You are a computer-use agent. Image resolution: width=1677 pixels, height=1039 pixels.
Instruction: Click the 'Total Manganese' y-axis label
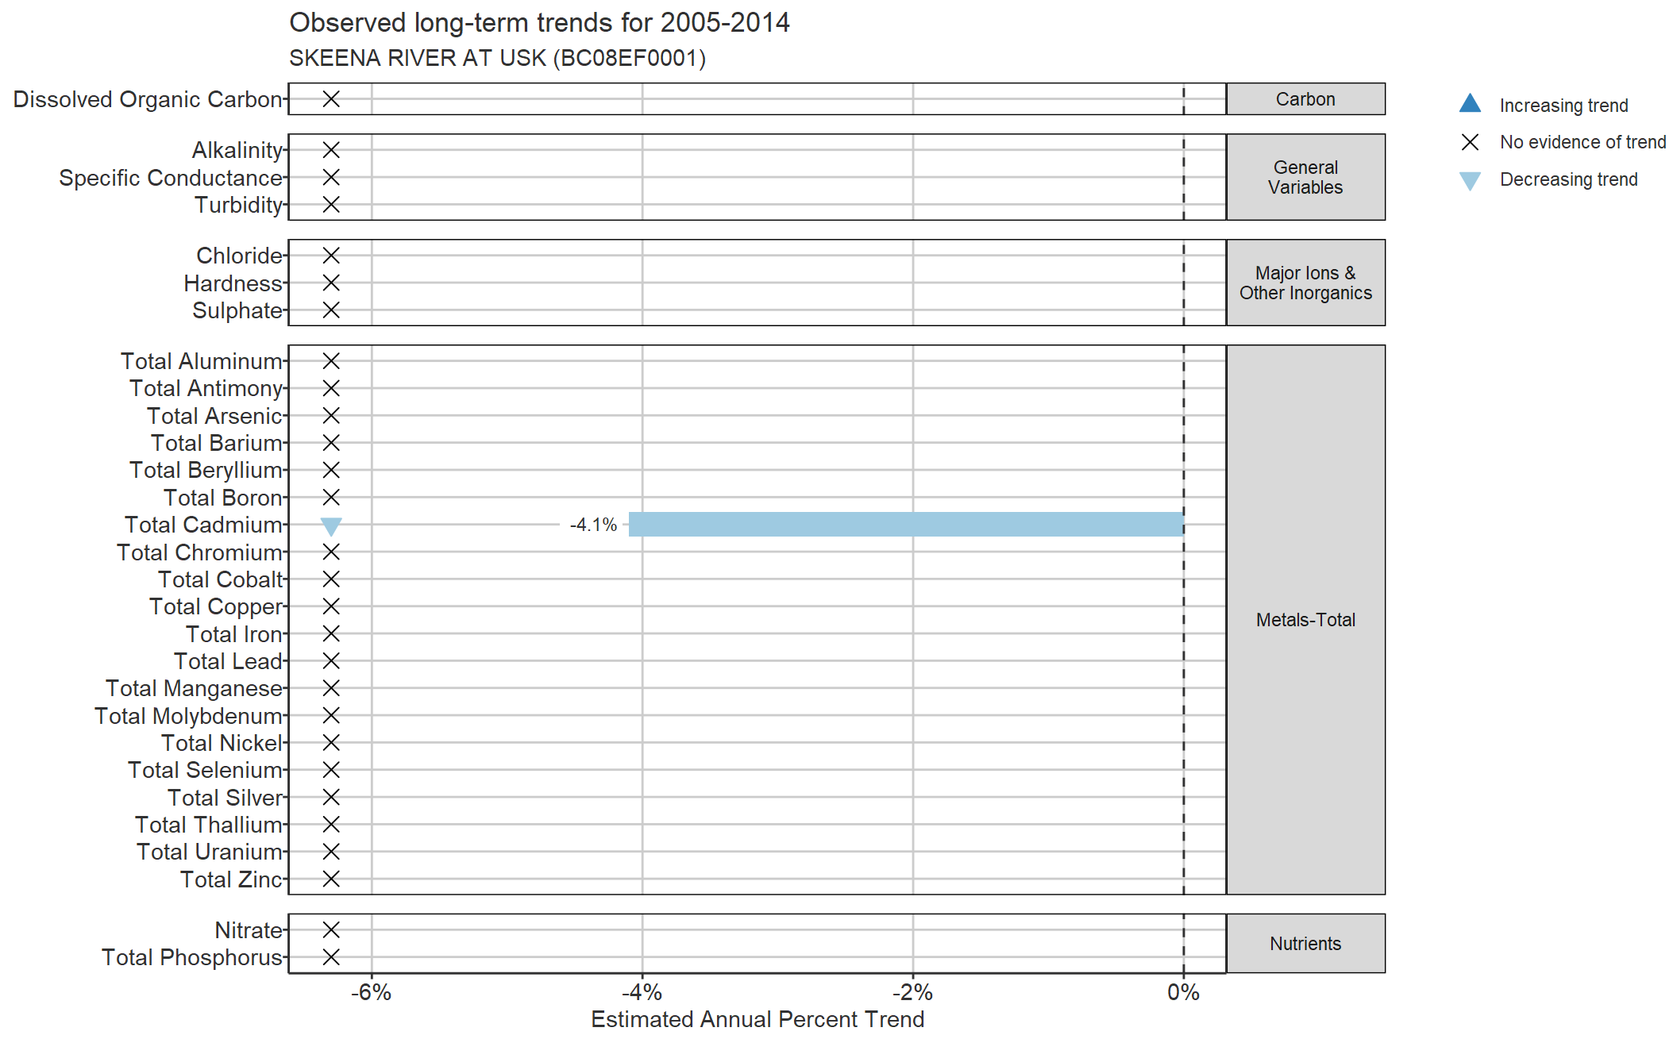coord(194,689)
